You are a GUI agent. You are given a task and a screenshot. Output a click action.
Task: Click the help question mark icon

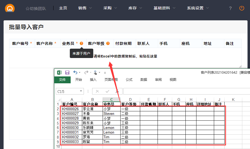230,8
